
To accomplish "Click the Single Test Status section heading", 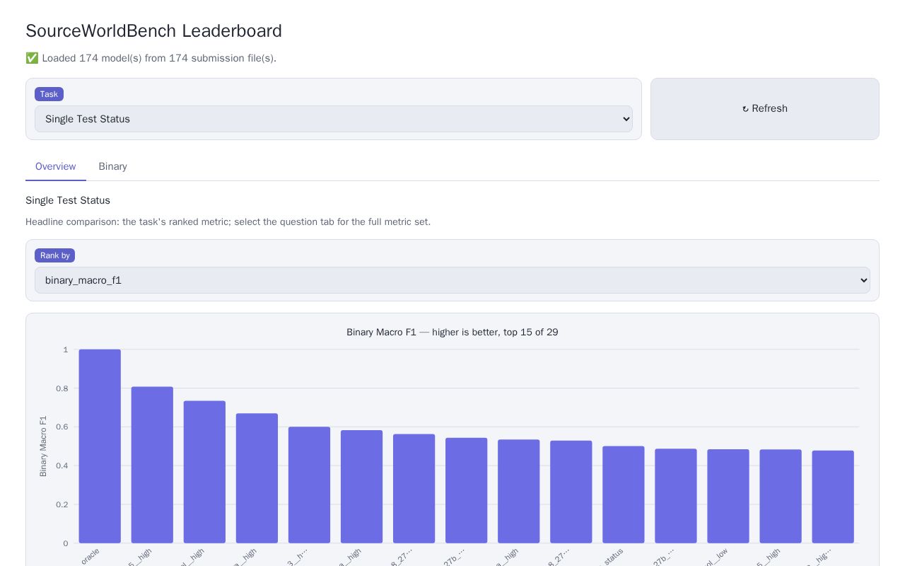I will [68, 201].
